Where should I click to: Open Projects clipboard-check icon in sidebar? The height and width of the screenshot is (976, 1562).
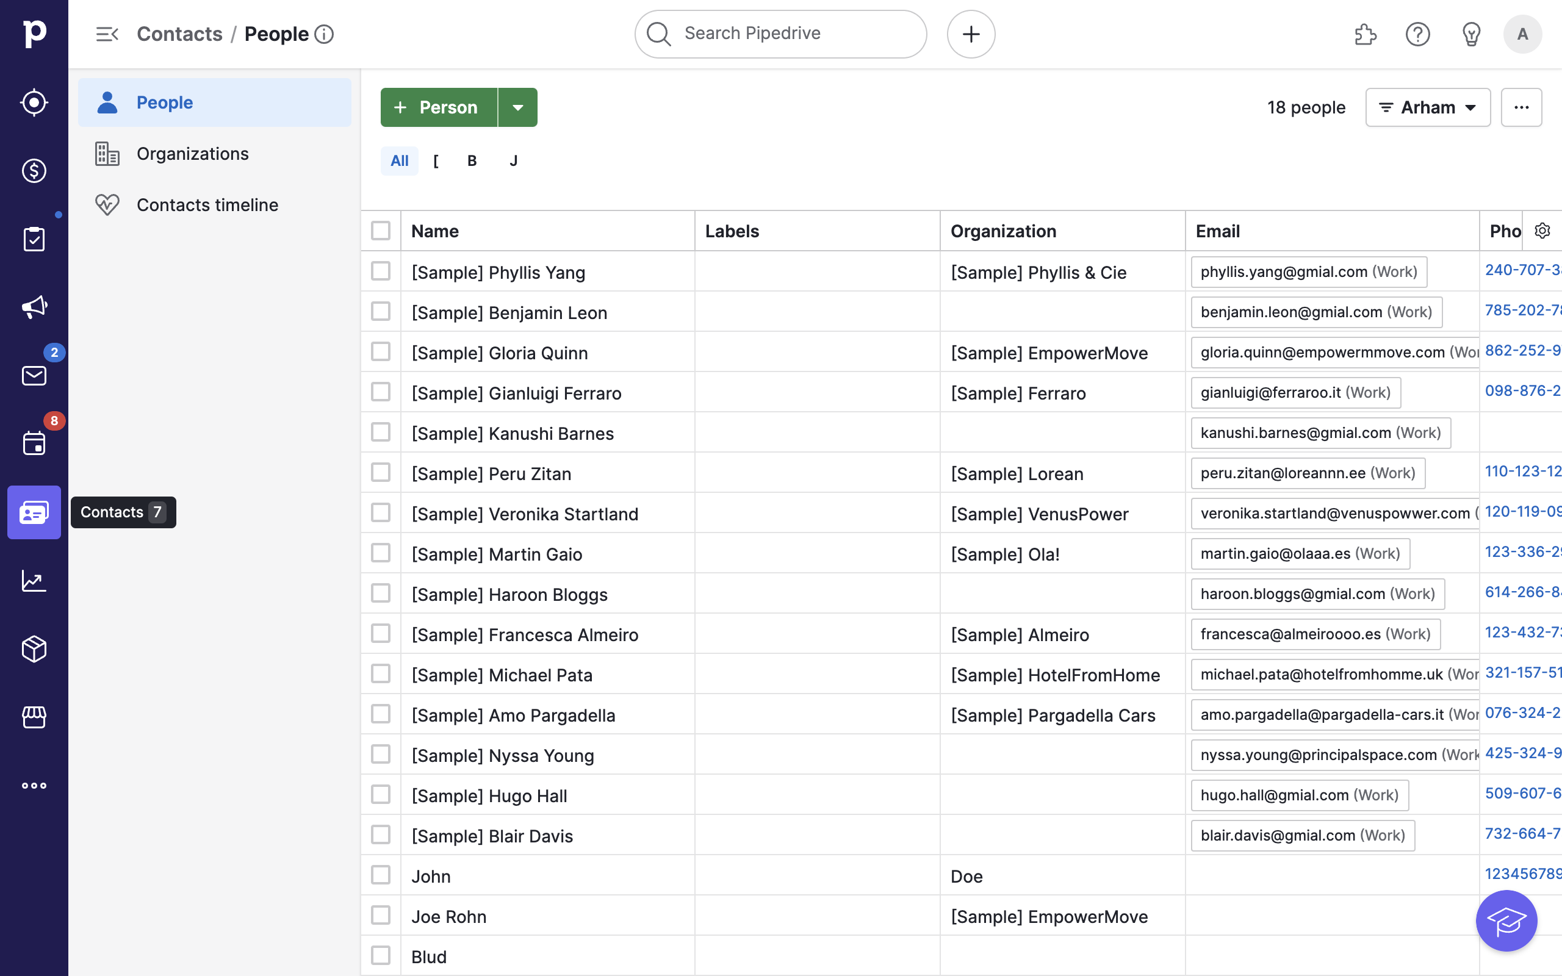pyautogui.click(x=34, y=240)
